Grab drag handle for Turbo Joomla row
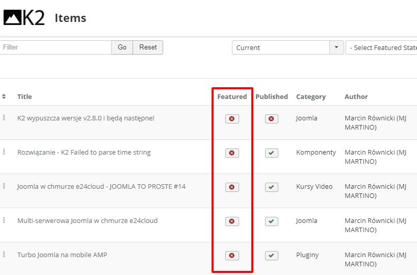Image resolution: width=417 pixels, height=275 pixels. coord(4,254)
